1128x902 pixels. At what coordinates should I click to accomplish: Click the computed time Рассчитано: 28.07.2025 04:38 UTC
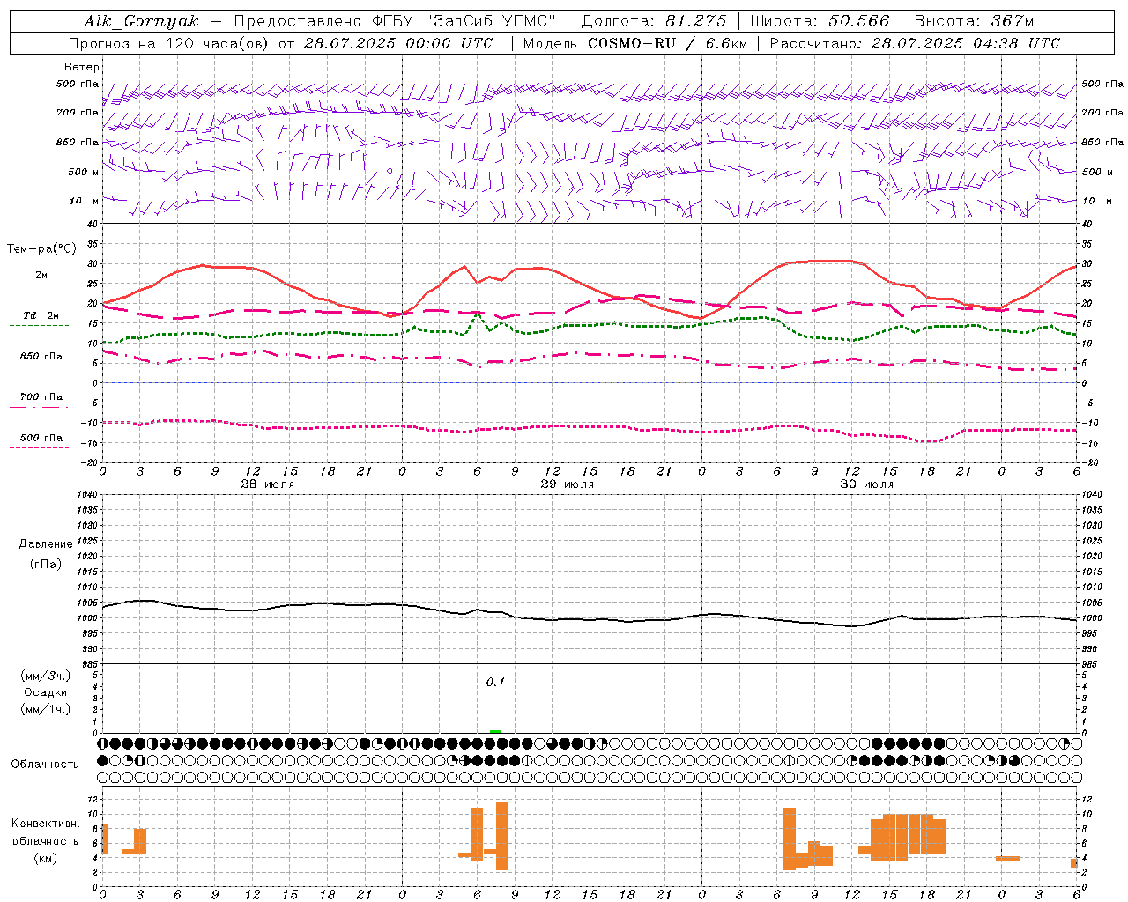(x=915, y=43)
